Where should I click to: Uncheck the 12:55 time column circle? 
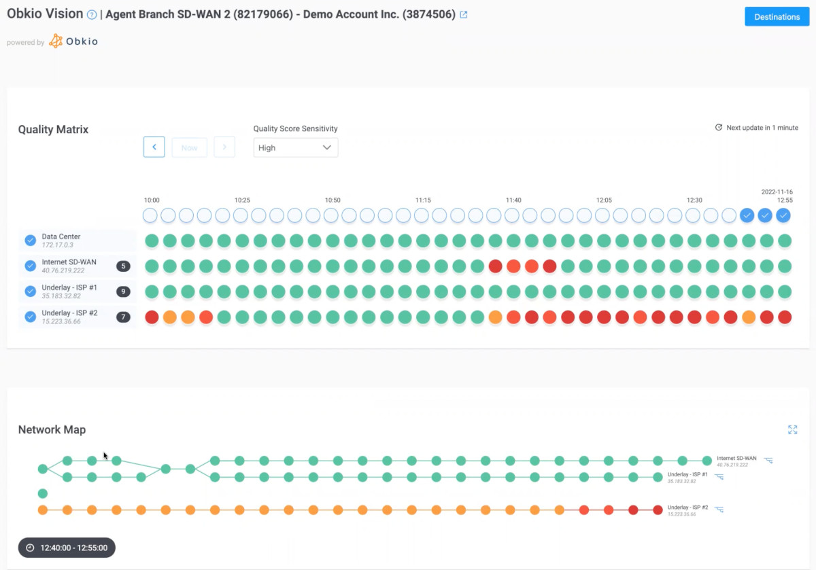[x=783, y=215]
